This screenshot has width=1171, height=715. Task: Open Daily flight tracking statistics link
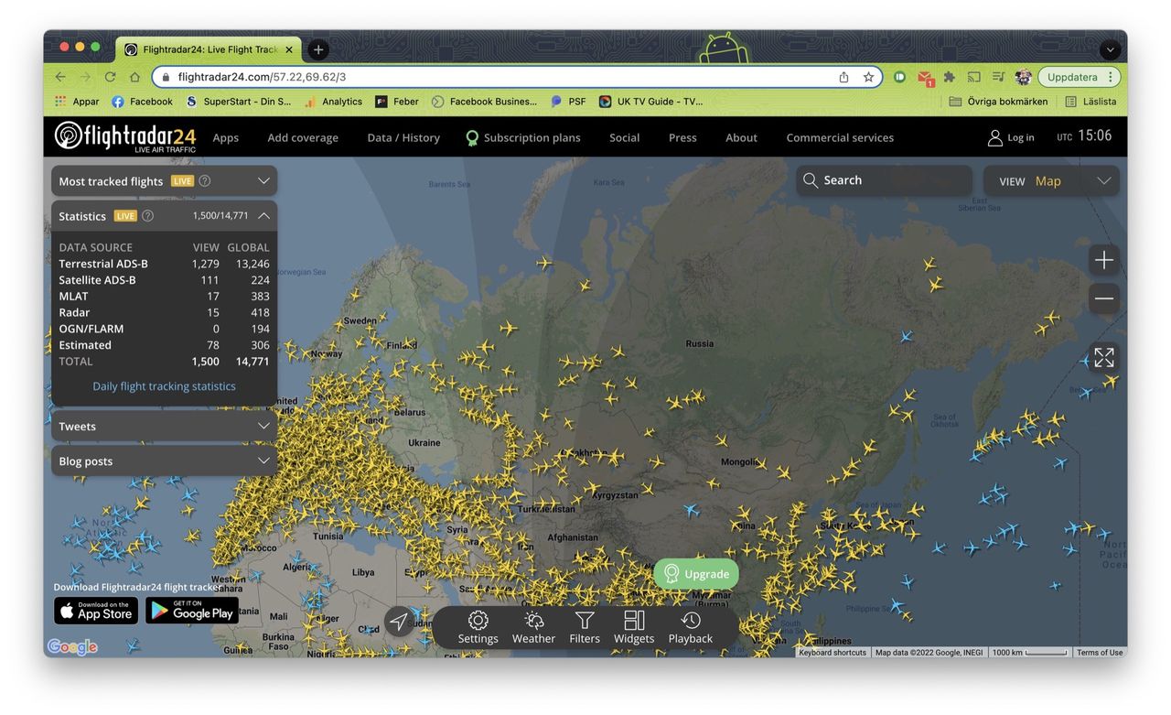[164, 386]
